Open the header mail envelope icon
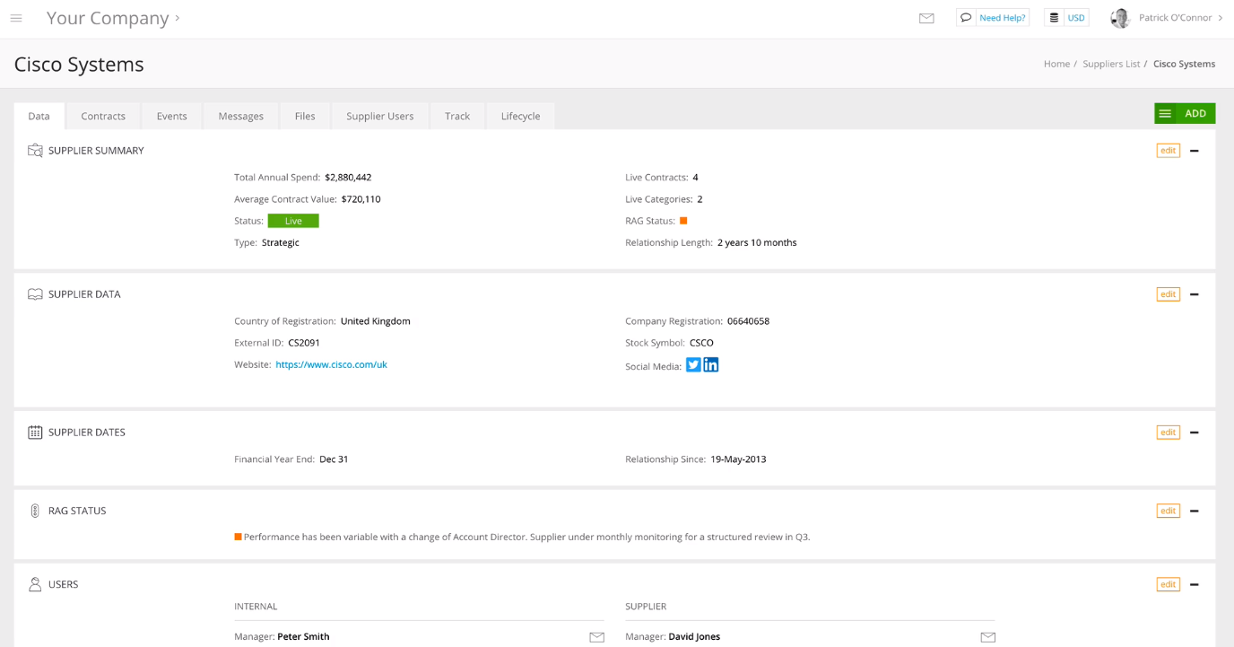This screenshot has height=647, width=1234. (926, 18)
